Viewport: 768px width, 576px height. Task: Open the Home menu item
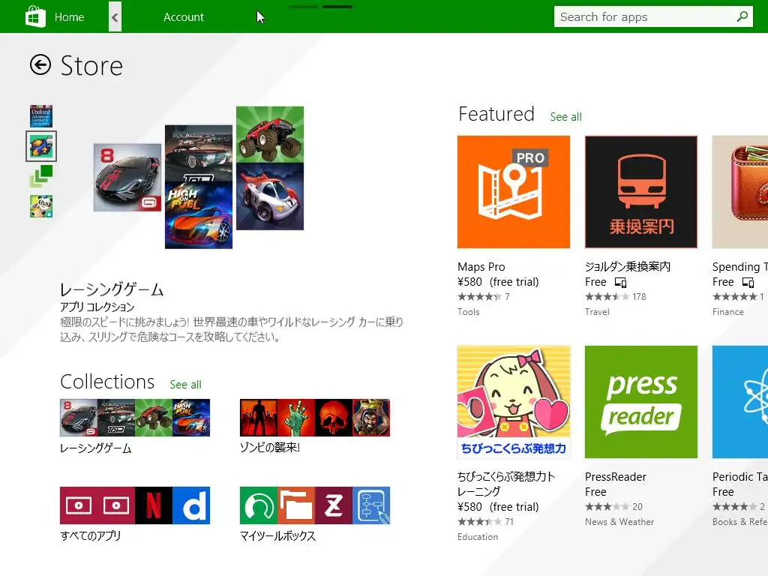(69, 17)
